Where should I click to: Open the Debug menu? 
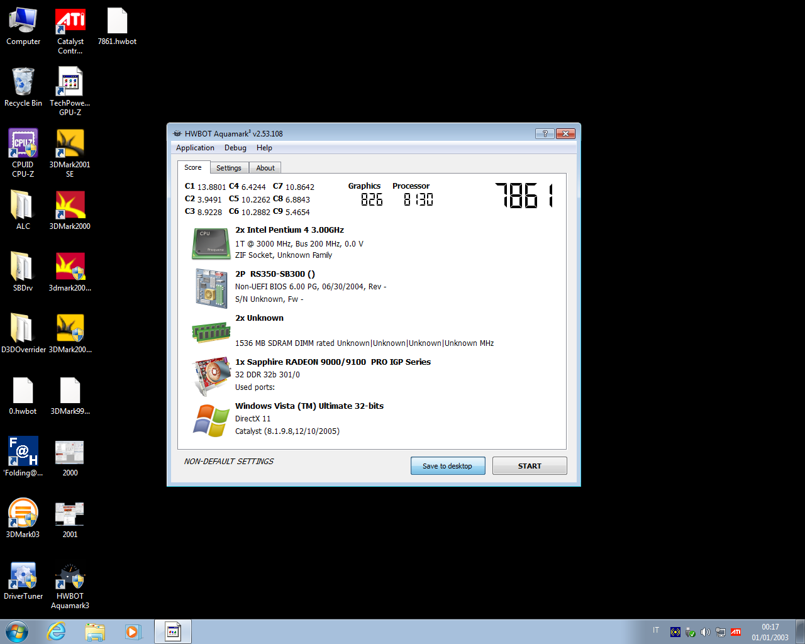pyautogui.click(x=235, y=148)
